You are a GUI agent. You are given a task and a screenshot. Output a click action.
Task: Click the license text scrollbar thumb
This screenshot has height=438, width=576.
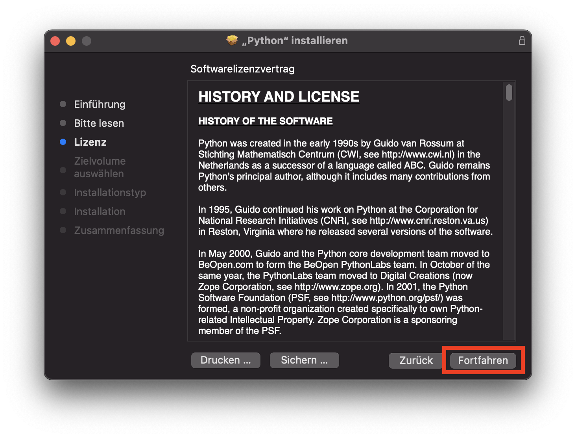click(509, 93)
